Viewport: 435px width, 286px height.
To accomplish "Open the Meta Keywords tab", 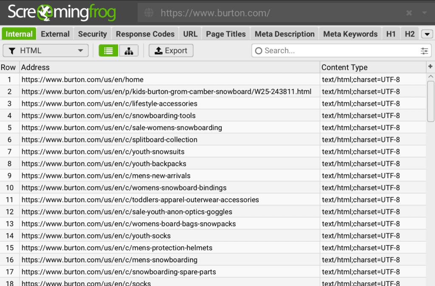I will point(350,34).
